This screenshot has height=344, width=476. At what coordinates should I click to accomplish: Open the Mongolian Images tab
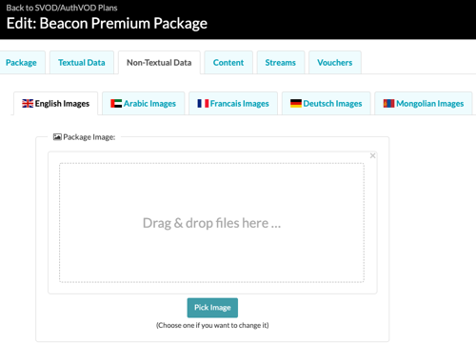click(424, 104)
